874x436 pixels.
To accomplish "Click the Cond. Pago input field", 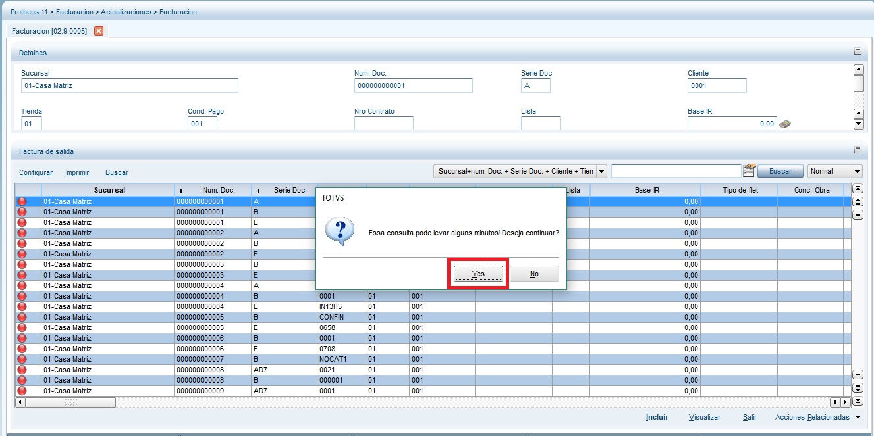I will [202, 124].
